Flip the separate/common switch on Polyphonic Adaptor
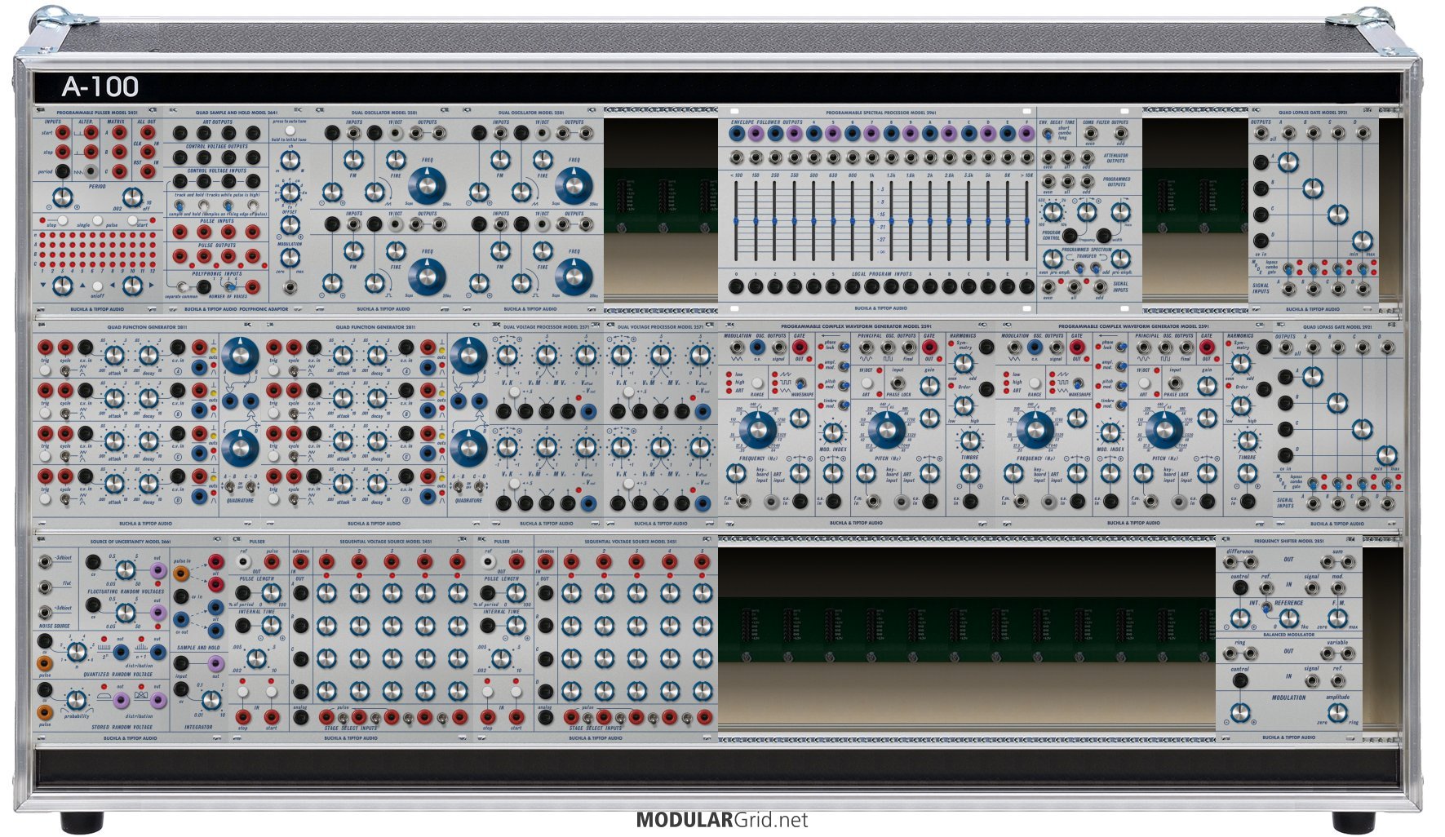 (183, 287)
